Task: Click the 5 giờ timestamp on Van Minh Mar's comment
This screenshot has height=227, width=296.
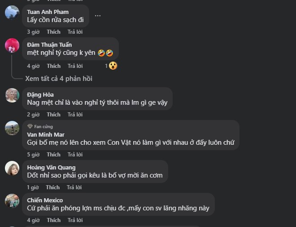Action: [x=33, y=155]
